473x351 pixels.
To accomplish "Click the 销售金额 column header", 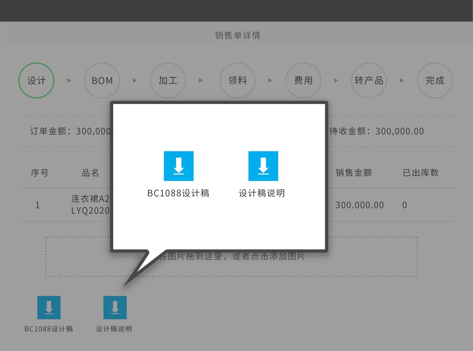I will pyautogui.click(x=354, y=173).
